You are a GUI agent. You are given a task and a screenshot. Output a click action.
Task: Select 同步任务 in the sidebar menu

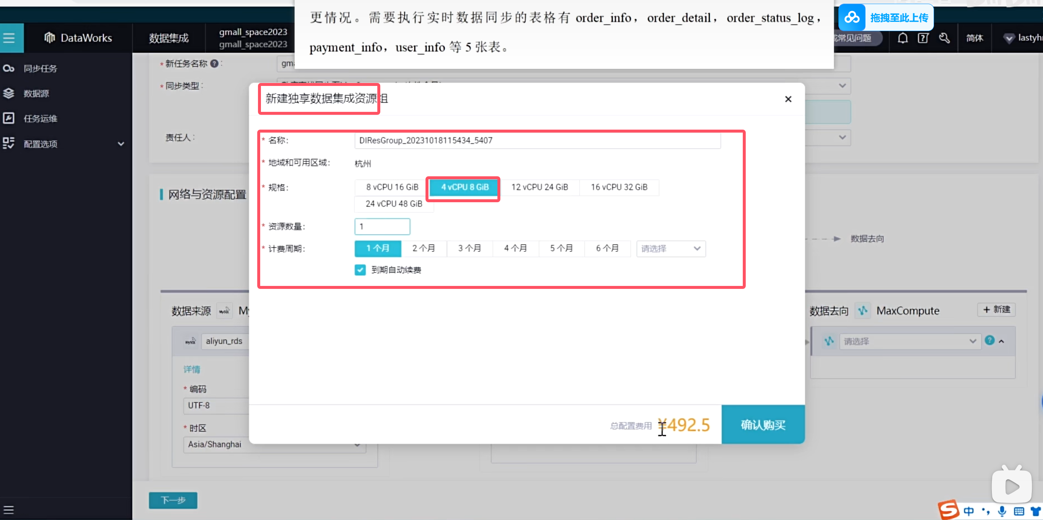click(x=40, y=69)
